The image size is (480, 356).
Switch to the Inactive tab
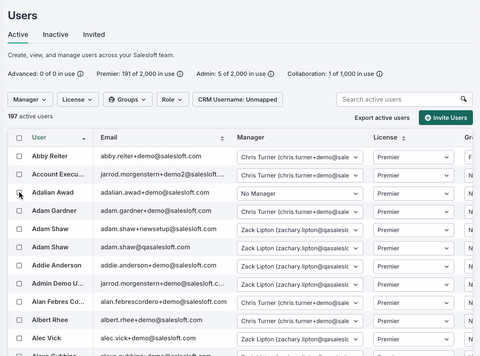[x=56, y=34]
